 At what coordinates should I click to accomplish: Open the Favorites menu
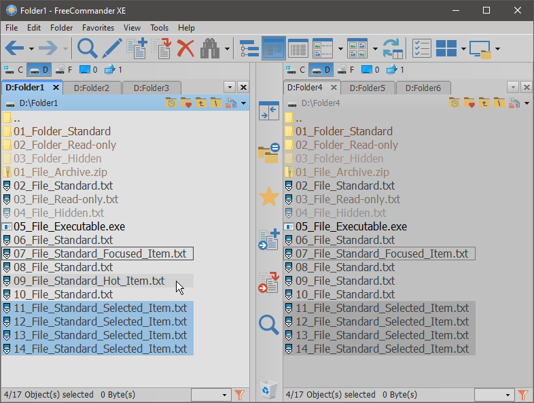click(98, 28)
